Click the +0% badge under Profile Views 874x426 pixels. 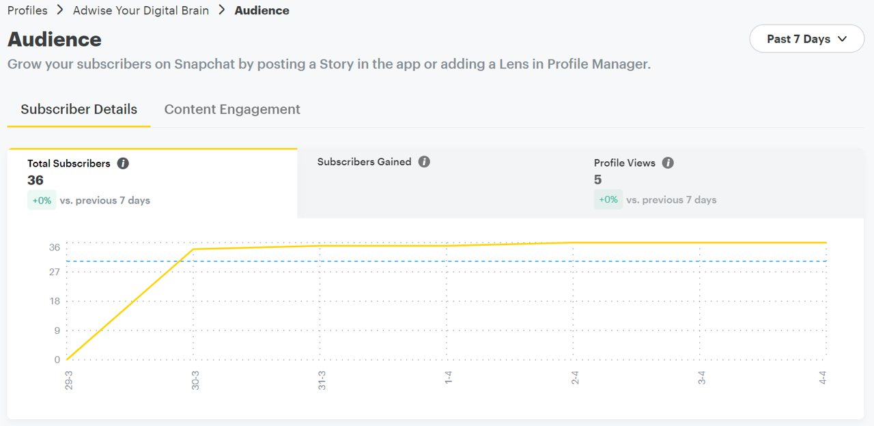(608, 200)
